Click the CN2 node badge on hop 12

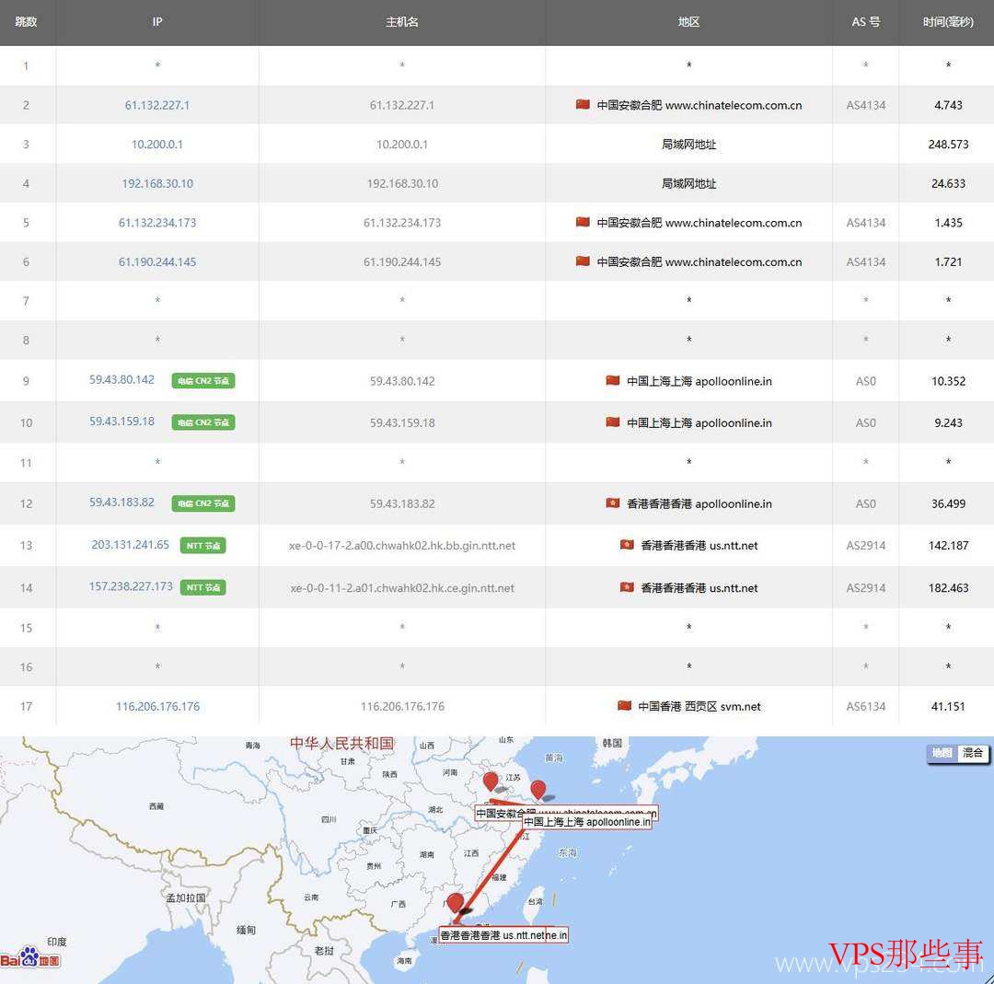click(x=203, y=504)
